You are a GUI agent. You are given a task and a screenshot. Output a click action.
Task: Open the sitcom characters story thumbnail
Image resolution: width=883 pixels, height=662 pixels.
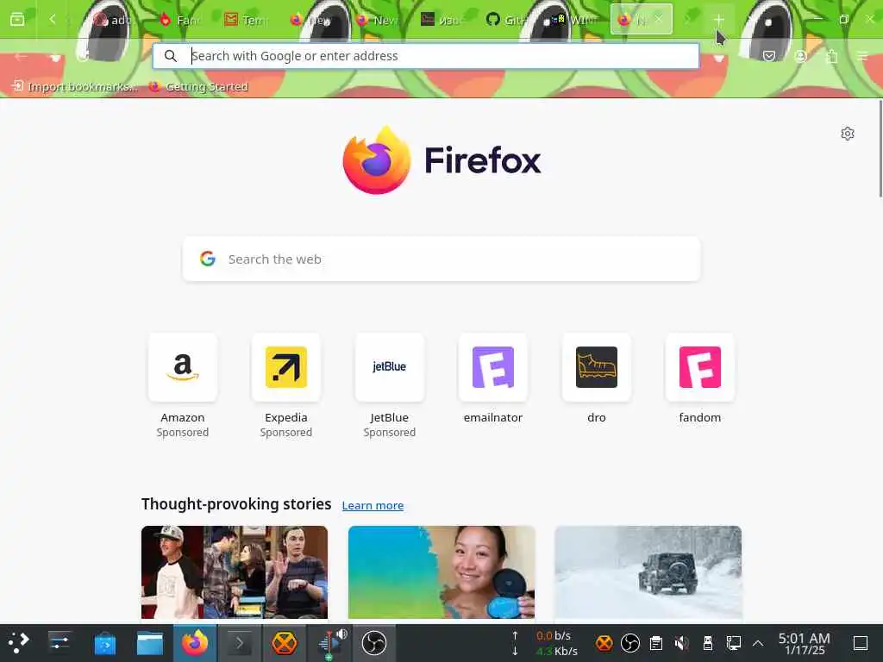pos(235,572)
